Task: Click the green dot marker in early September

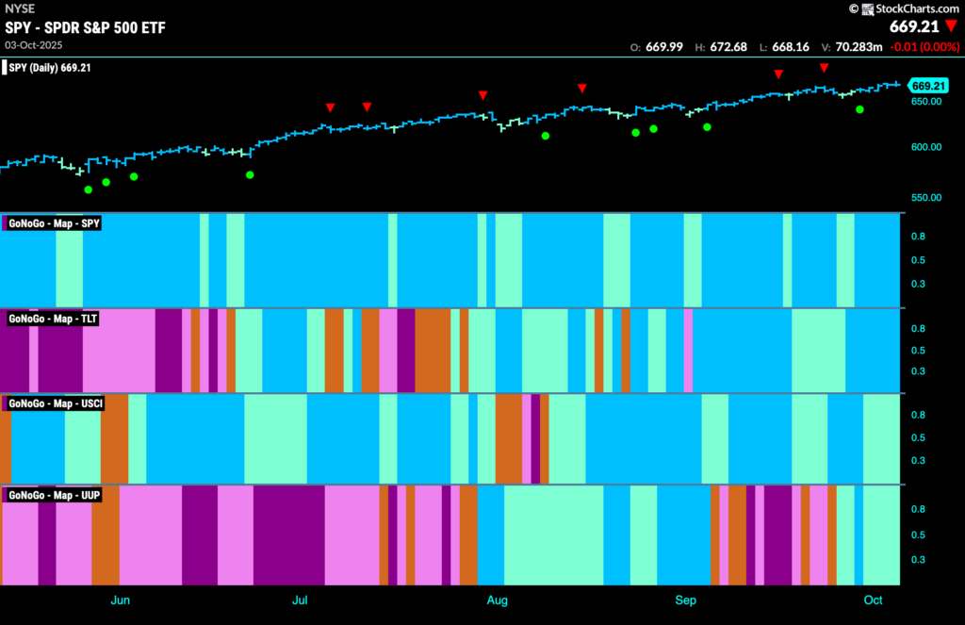Action: click(707, 127)
